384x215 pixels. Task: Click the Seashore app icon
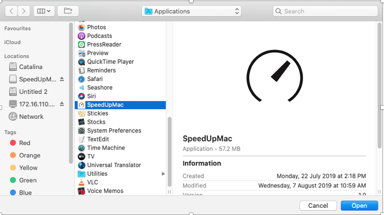tap(81, 87)
